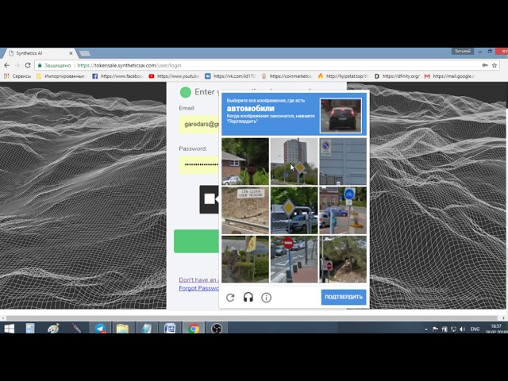Screen dimensions: 508x381
Task: Switch to the audio captcha challenge
Action: pyautogui.click(x=248, y=298)
